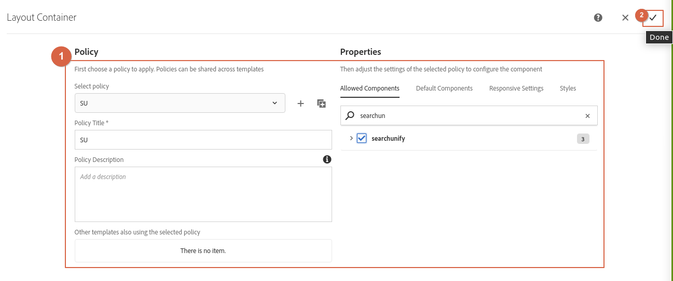The height and width of the screenshot is (281, 673).
Task: Click the Policy Title input field
Action: (x=203, y=140)
